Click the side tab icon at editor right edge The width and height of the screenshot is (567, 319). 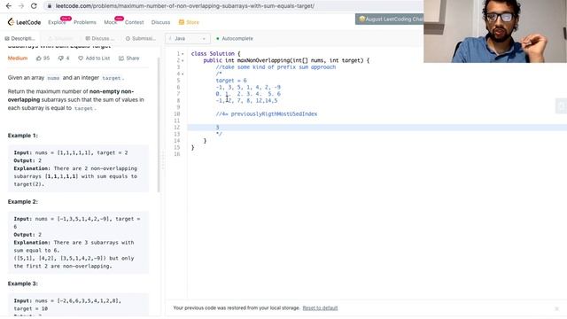tap(561, 106)
